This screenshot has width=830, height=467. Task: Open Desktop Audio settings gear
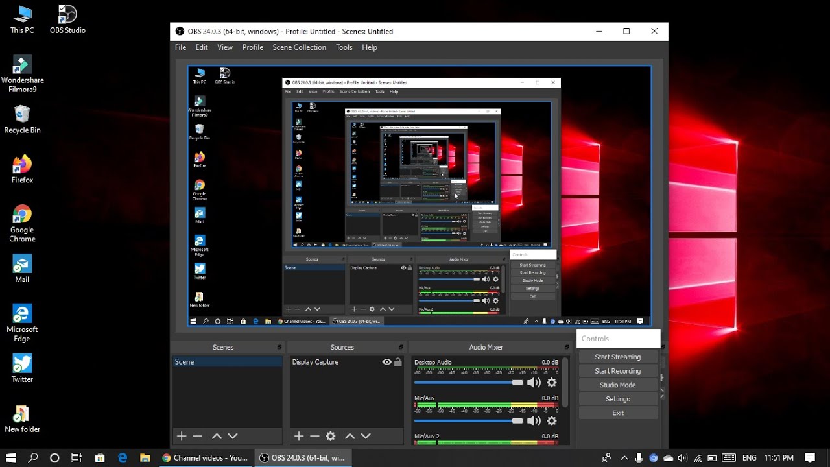pos(552,383)
